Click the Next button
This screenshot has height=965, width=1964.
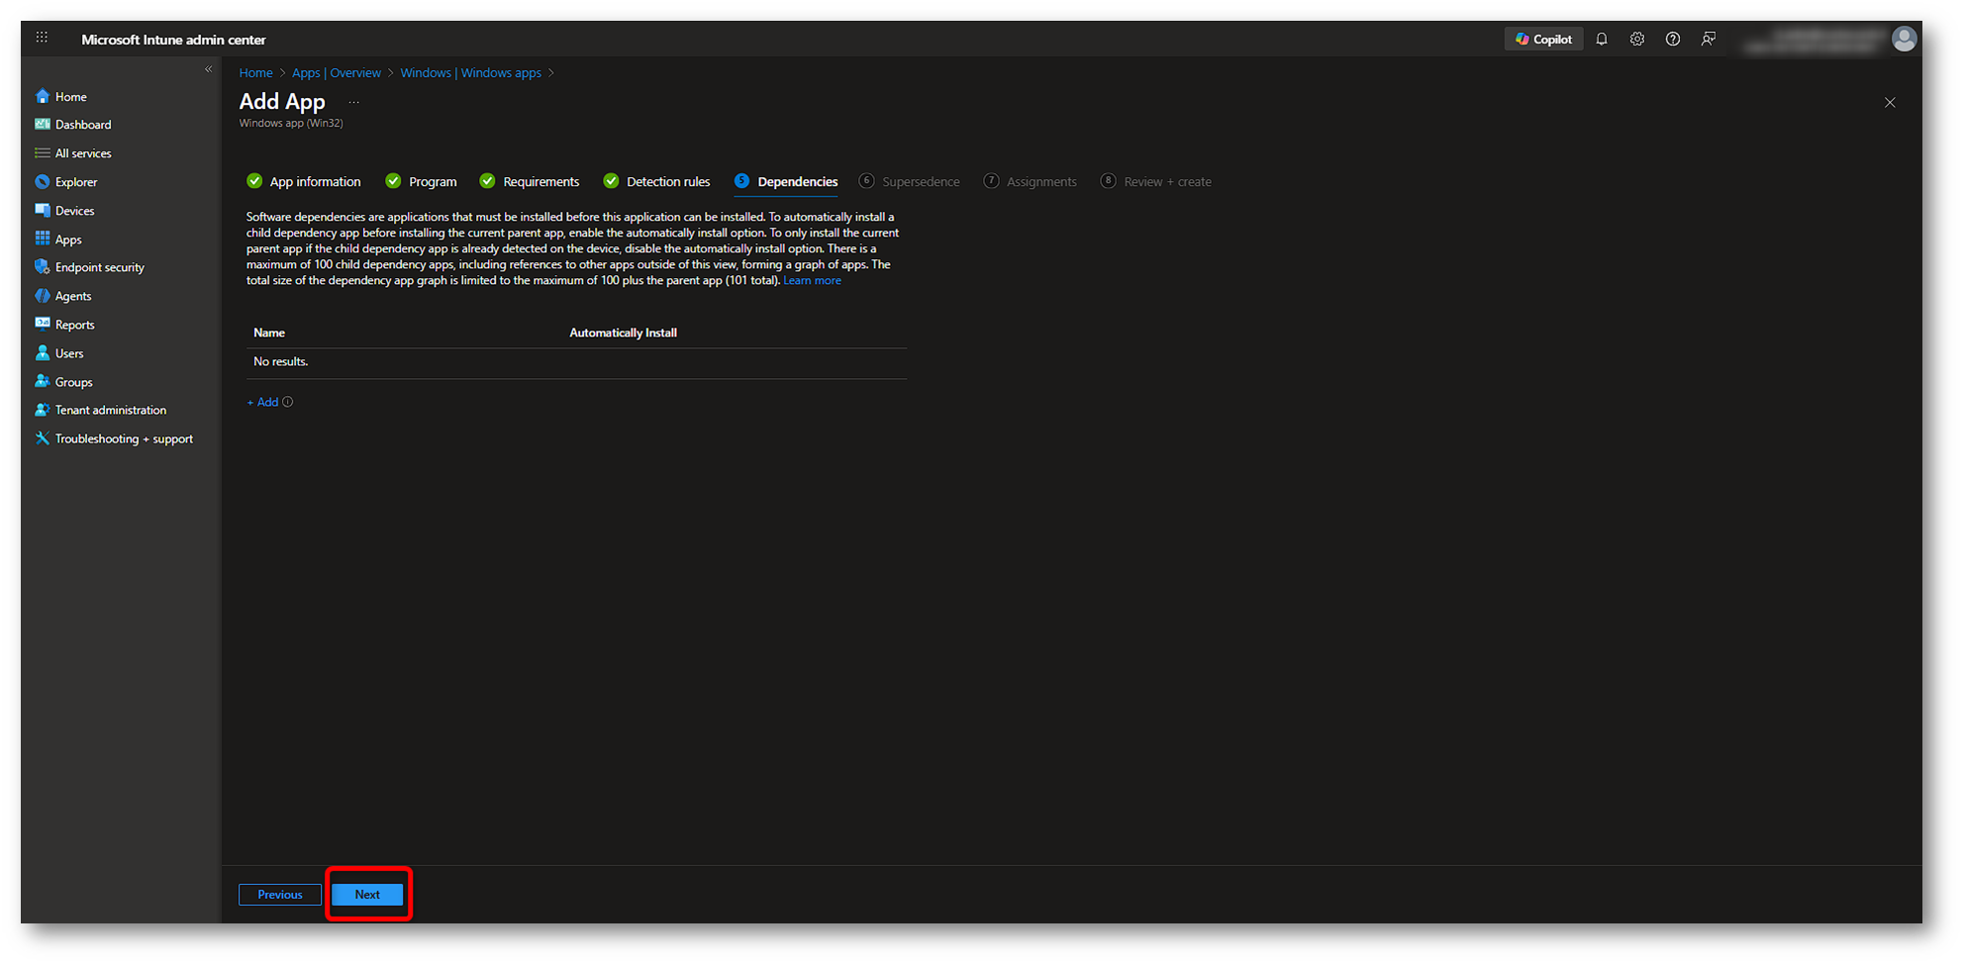tap(367, 895)
